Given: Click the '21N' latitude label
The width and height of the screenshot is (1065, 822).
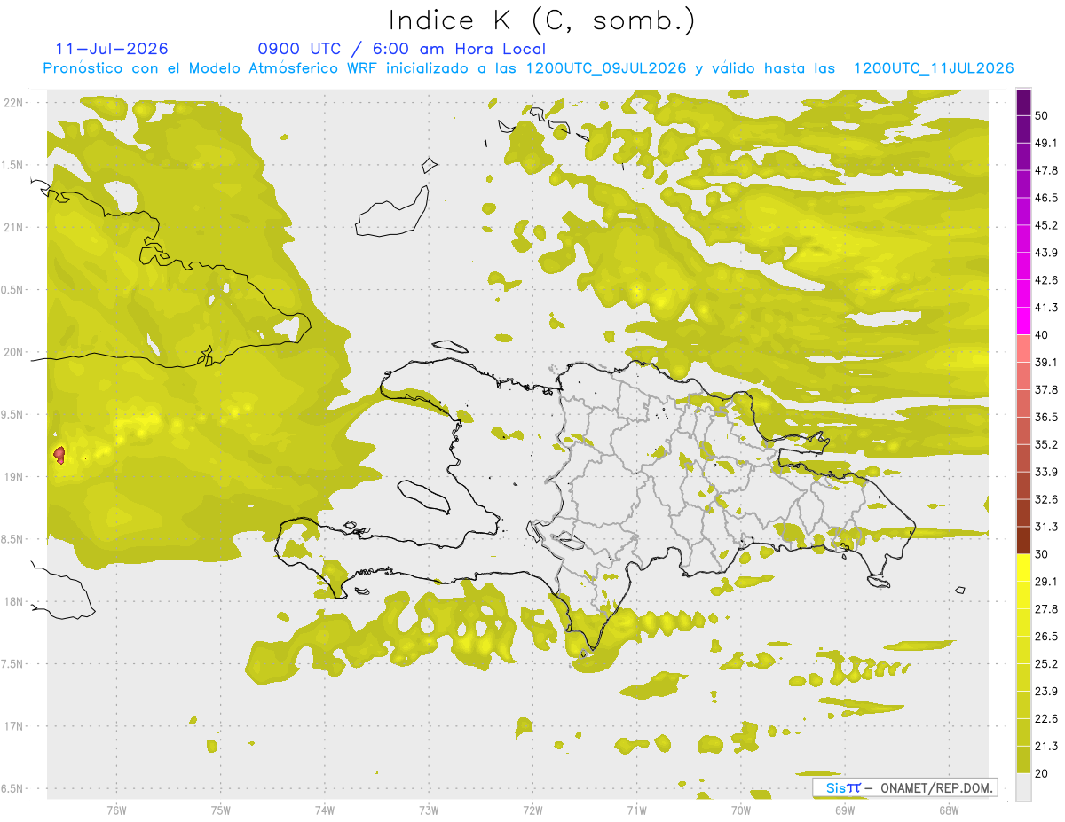Looking at the screenshot, I should click(x=14, y=227).
